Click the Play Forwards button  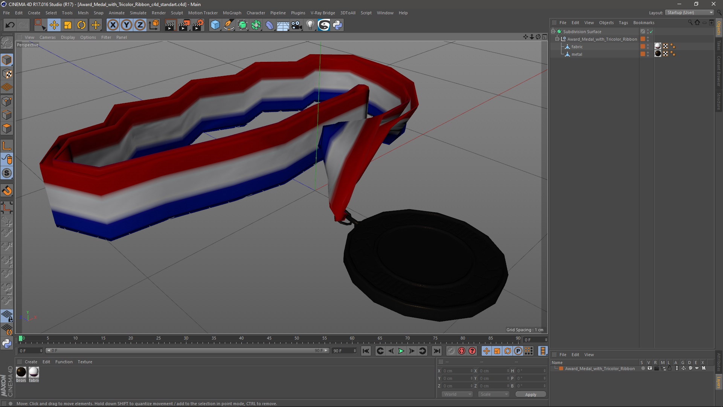401,351
